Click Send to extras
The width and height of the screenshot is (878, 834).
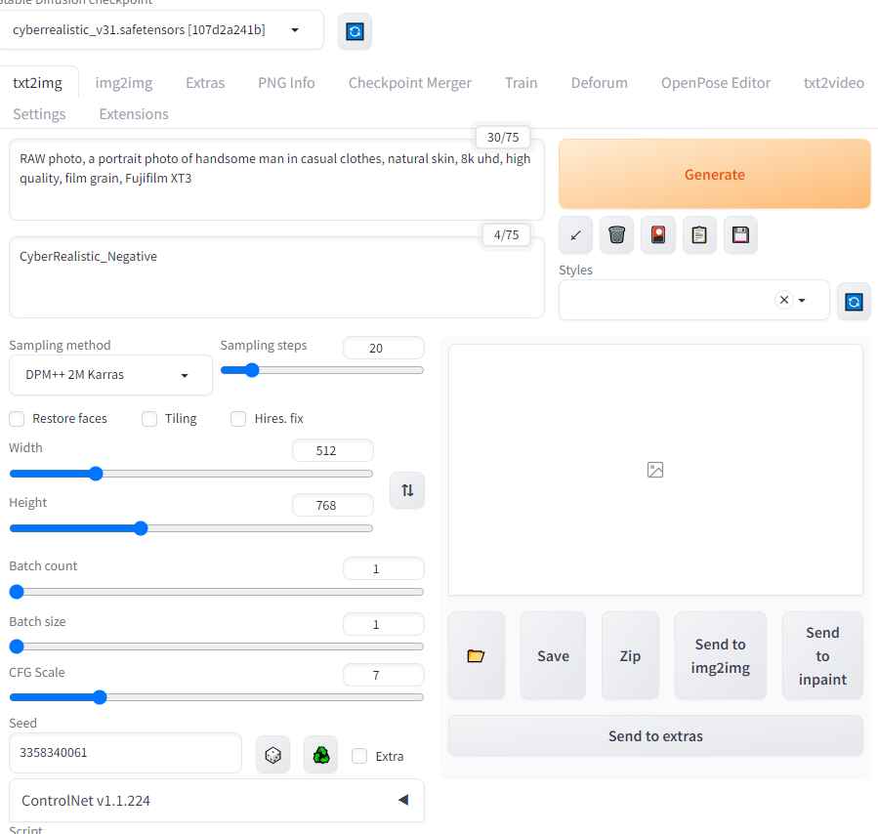(655, 735)
